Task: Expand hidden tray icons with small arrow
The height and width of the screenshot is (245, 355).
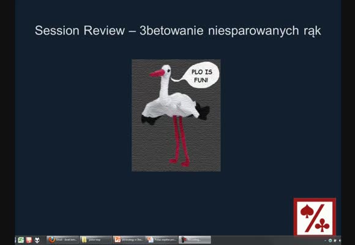Action: (326, 241)
